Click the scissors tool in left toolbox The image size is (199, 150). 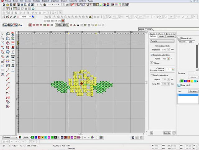pyautogui.click(x=2, y=61)
